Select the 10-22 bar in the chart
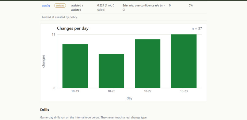 coord(148,64)
